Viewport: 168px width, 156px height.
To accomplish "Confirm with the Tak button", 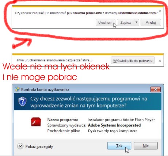I will 119,146.
